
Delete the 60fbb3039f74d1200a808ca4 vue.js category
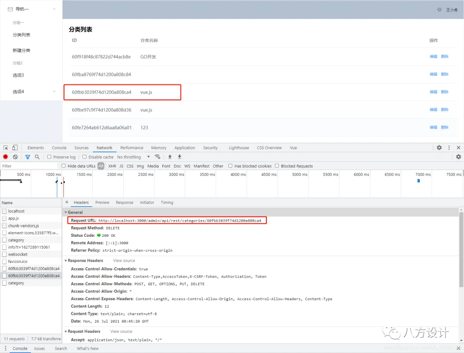click(x=445, y=92)
